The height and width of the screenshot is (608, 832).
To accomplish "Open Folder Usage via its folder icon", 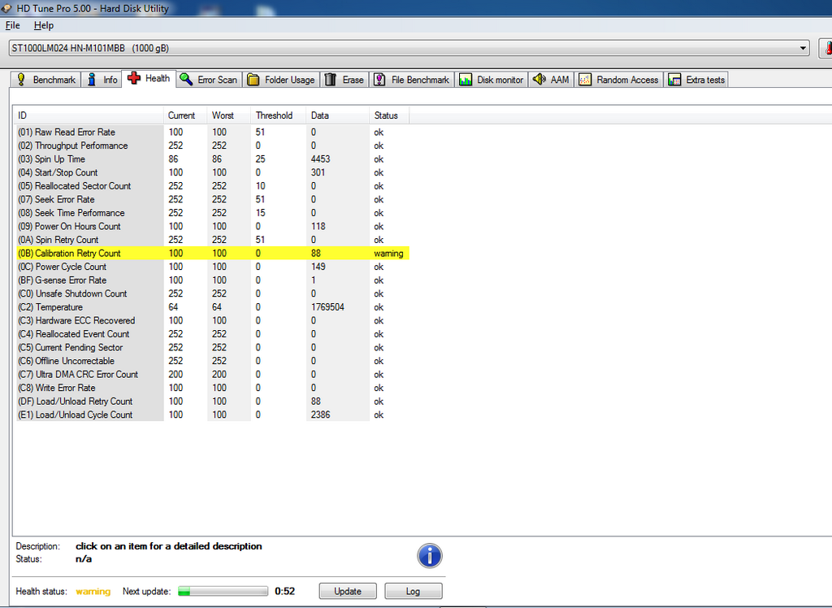I will [x=254, y=79].
